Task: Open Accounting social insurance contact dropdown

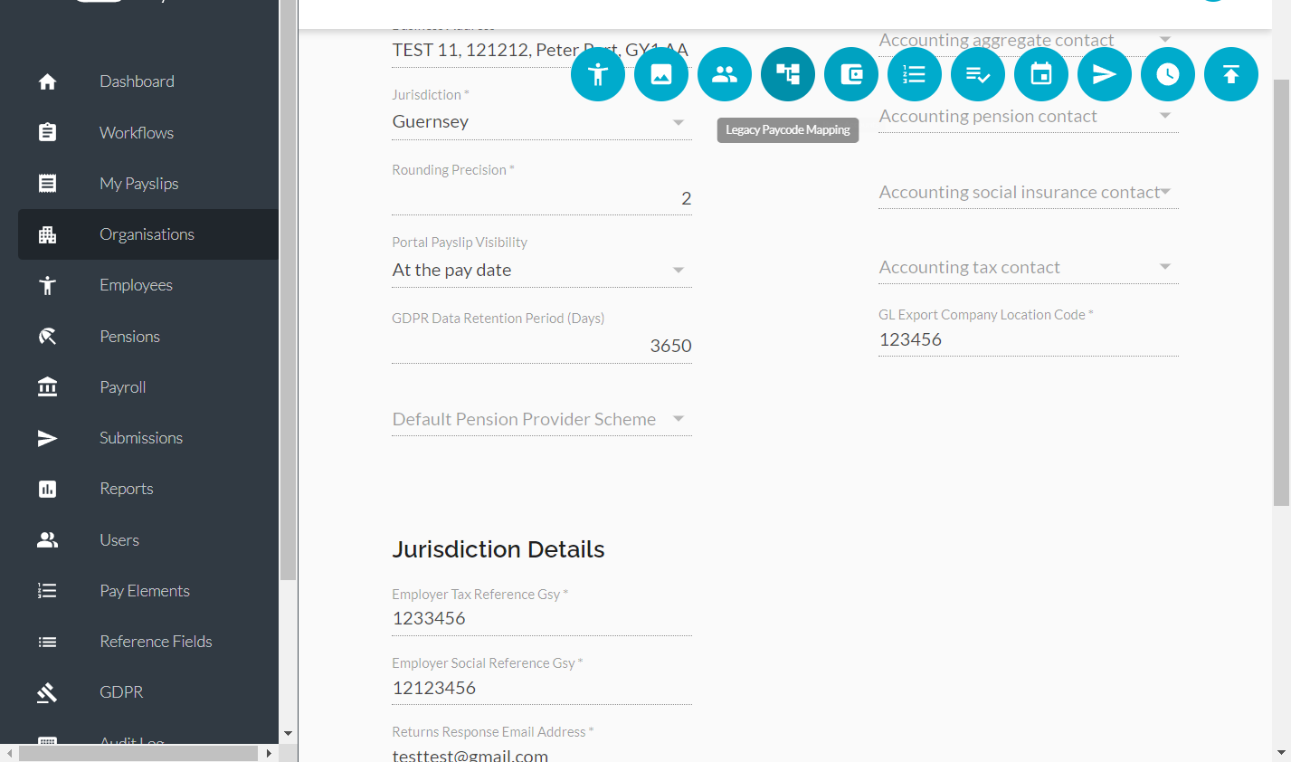Action: tap(1029, 192)
